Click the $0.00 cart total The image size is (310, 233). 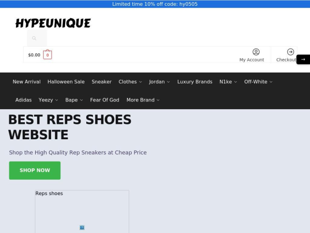(x=34, y=55)
